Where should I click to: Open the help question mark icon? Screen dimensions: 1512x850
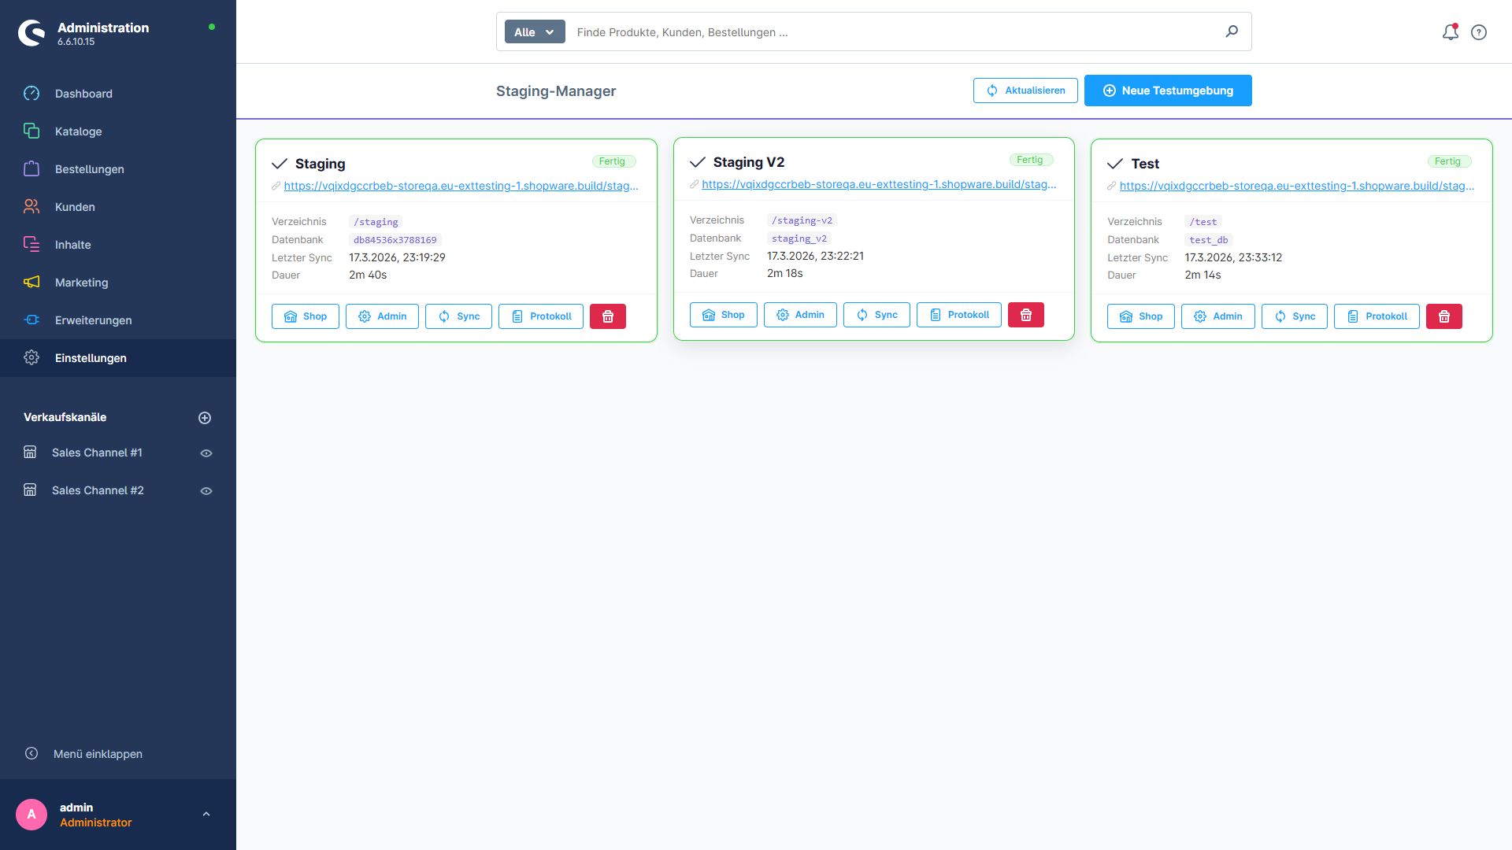[x=1479, y=32]
